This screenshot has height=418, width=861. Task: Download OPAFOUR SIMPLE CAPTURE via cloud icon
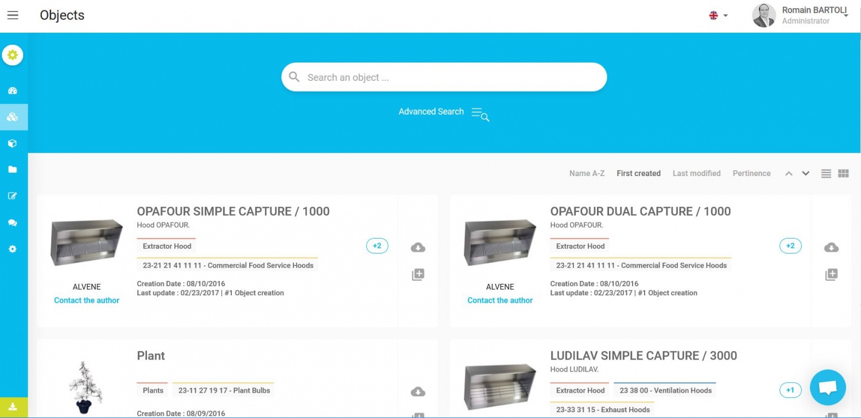[418, 248]
